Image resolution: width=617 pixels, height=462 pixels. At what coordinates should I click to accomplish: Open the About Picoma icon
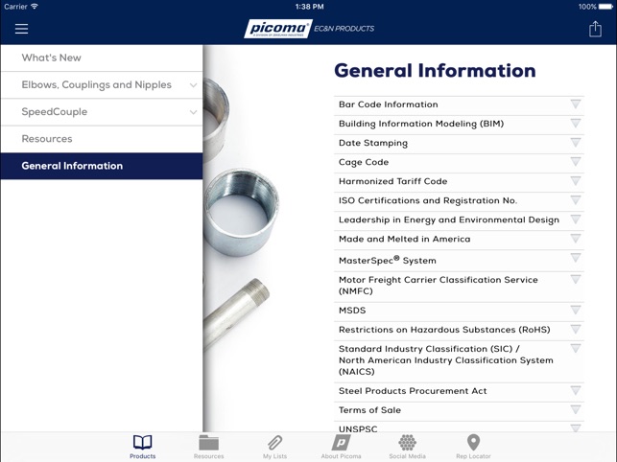pos(341,442)
